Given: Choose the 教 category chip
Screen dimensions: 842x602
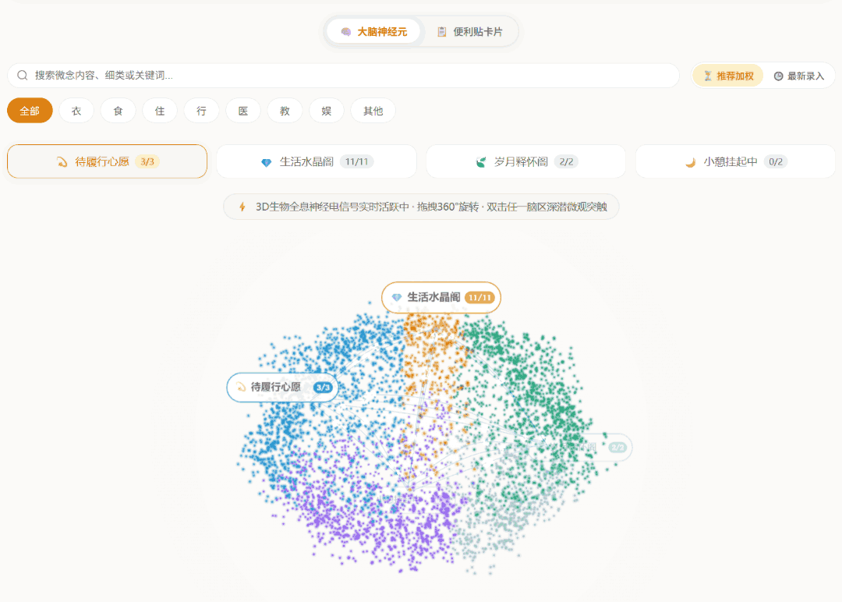Looking at the screenshot, I should tap(285, 111).
